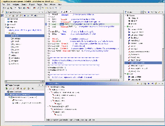
Task: Open the Window menu
Action: [x=53, y=4]
